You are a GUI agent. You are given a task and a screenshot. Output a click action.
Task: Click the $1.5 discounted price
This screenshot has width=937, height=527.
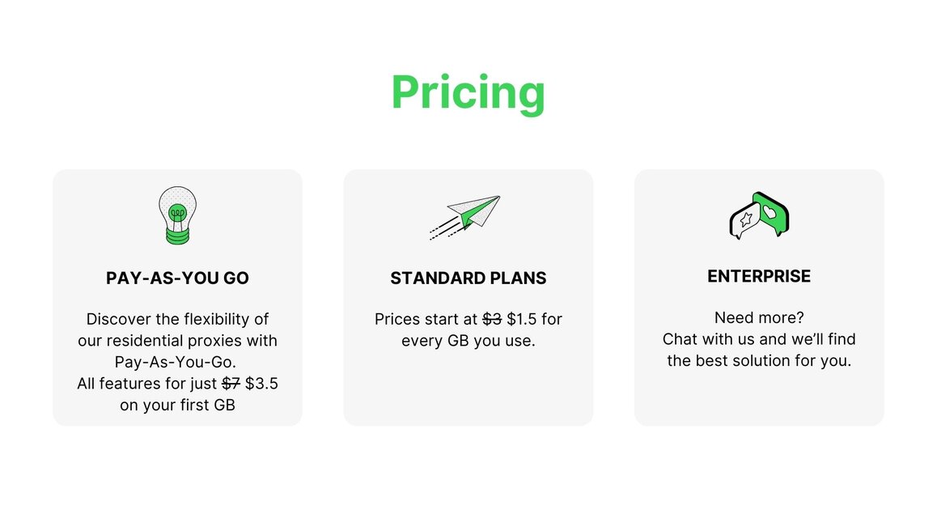522,320
